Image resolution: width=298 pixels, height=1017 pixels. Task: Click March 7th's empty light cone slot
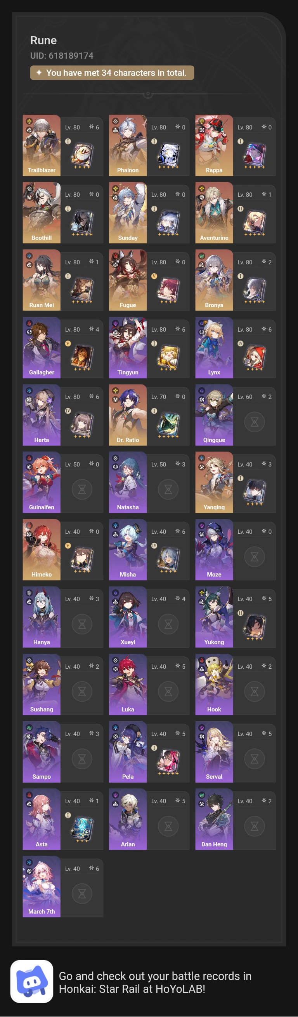coord(82,893)
